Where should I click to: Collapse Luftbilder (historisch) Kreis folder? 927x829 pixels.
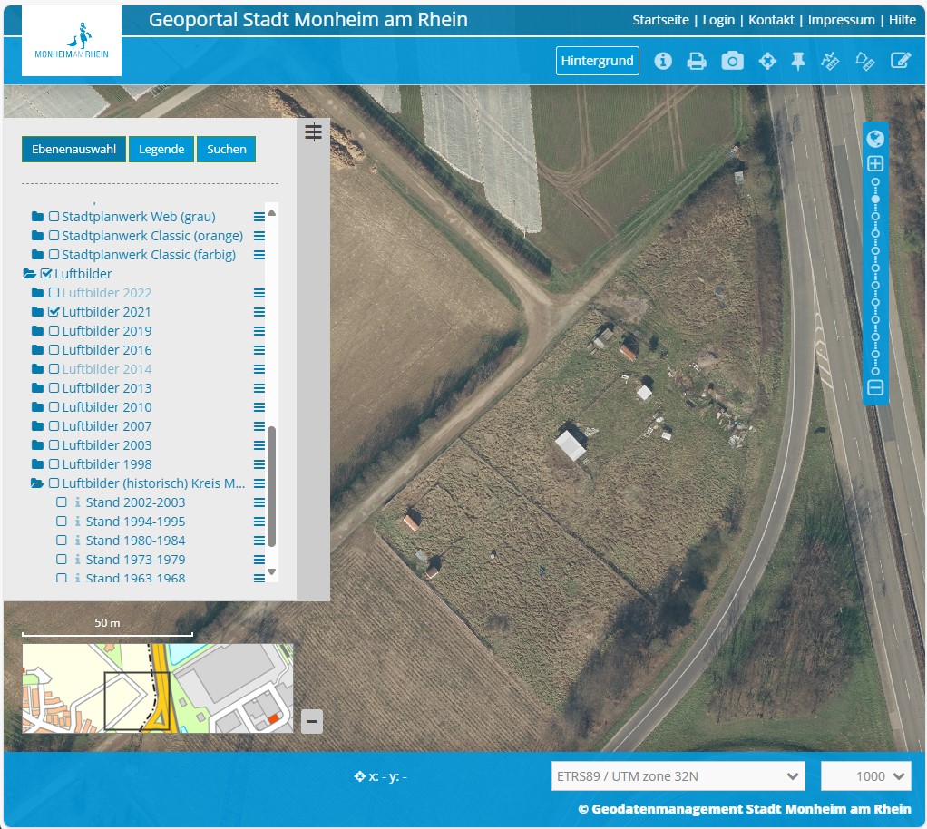click(37, 483)
